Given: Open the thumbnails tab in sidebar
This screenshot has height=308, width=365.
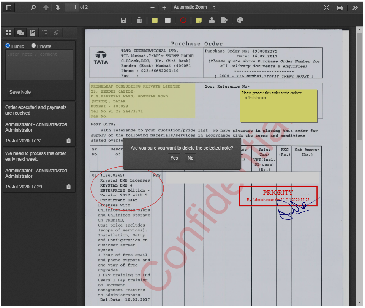Looking at the screenshot, I should pos(9,33).
